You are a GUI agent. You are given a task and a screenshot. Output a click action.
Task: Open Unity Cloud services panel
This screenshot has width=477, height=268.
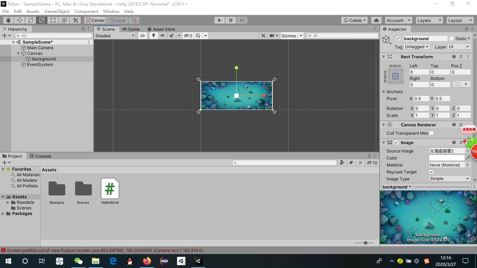(376, 20)
